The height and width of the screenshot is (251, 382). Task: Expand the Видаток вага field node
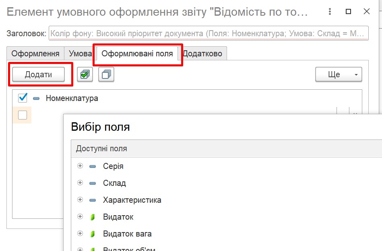point(80,233)
